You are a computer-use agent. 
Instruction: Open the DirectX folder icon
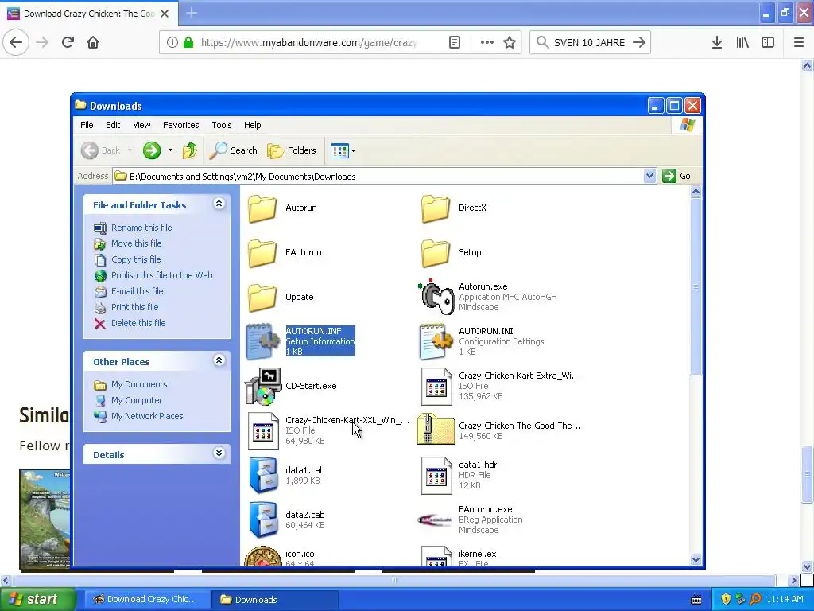click(436, 208)
